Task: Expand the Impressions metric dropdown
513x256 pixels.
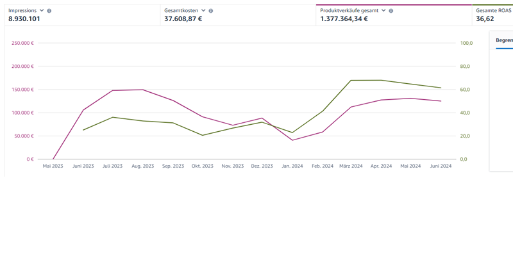Action: click(x=42, y=11)
